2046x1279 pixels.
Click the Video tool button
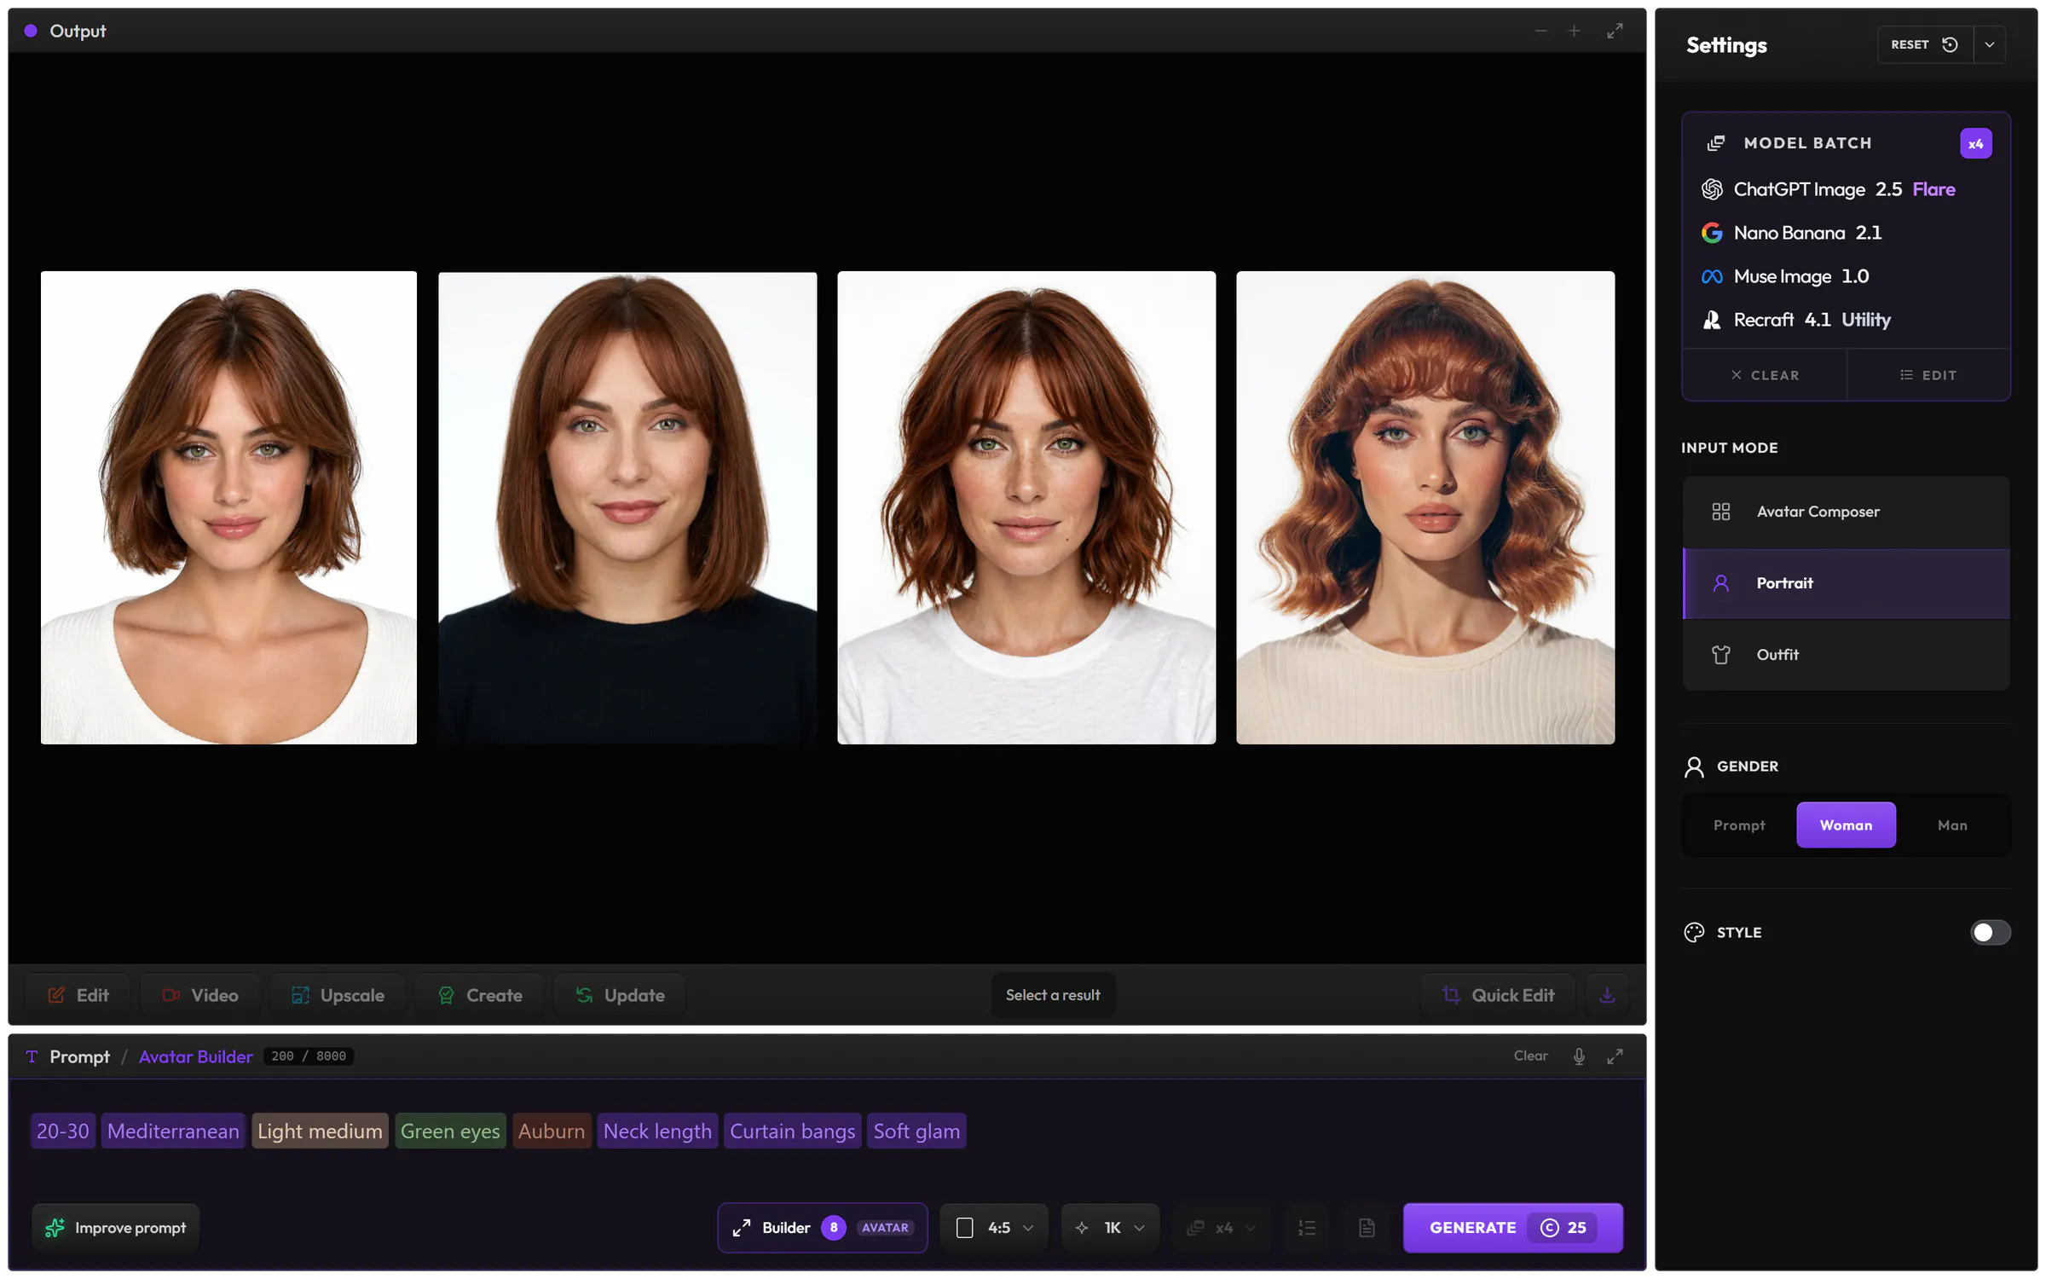200,995
